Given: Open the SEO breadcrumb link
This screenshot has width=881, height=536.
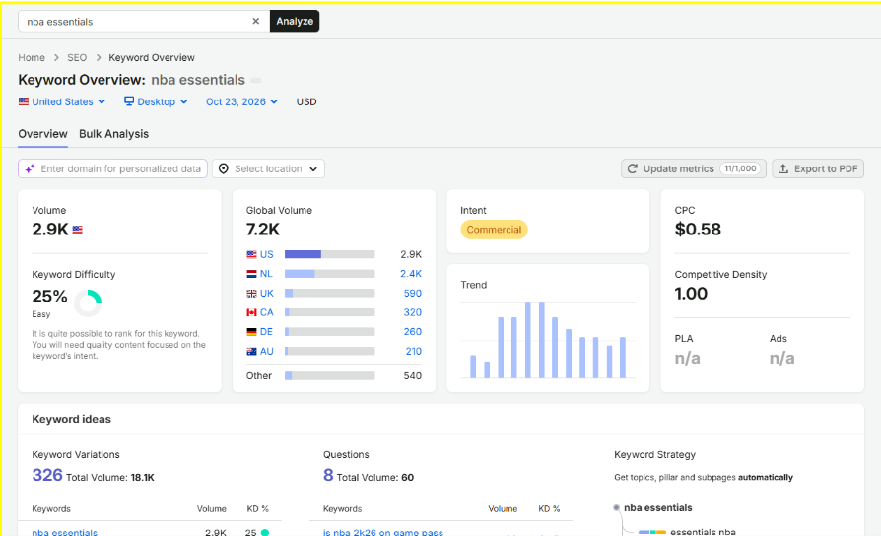Looking at the screenshot, I should click(x=77, y=57).
